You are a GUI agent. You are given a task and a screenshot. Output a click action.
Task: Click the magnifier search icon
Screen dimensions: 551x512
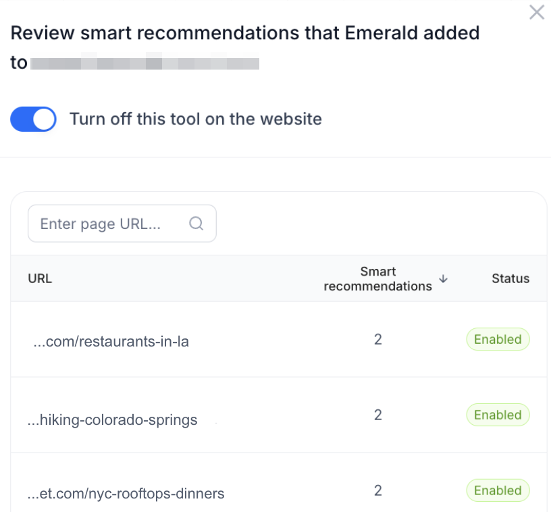tap(196, 224)
